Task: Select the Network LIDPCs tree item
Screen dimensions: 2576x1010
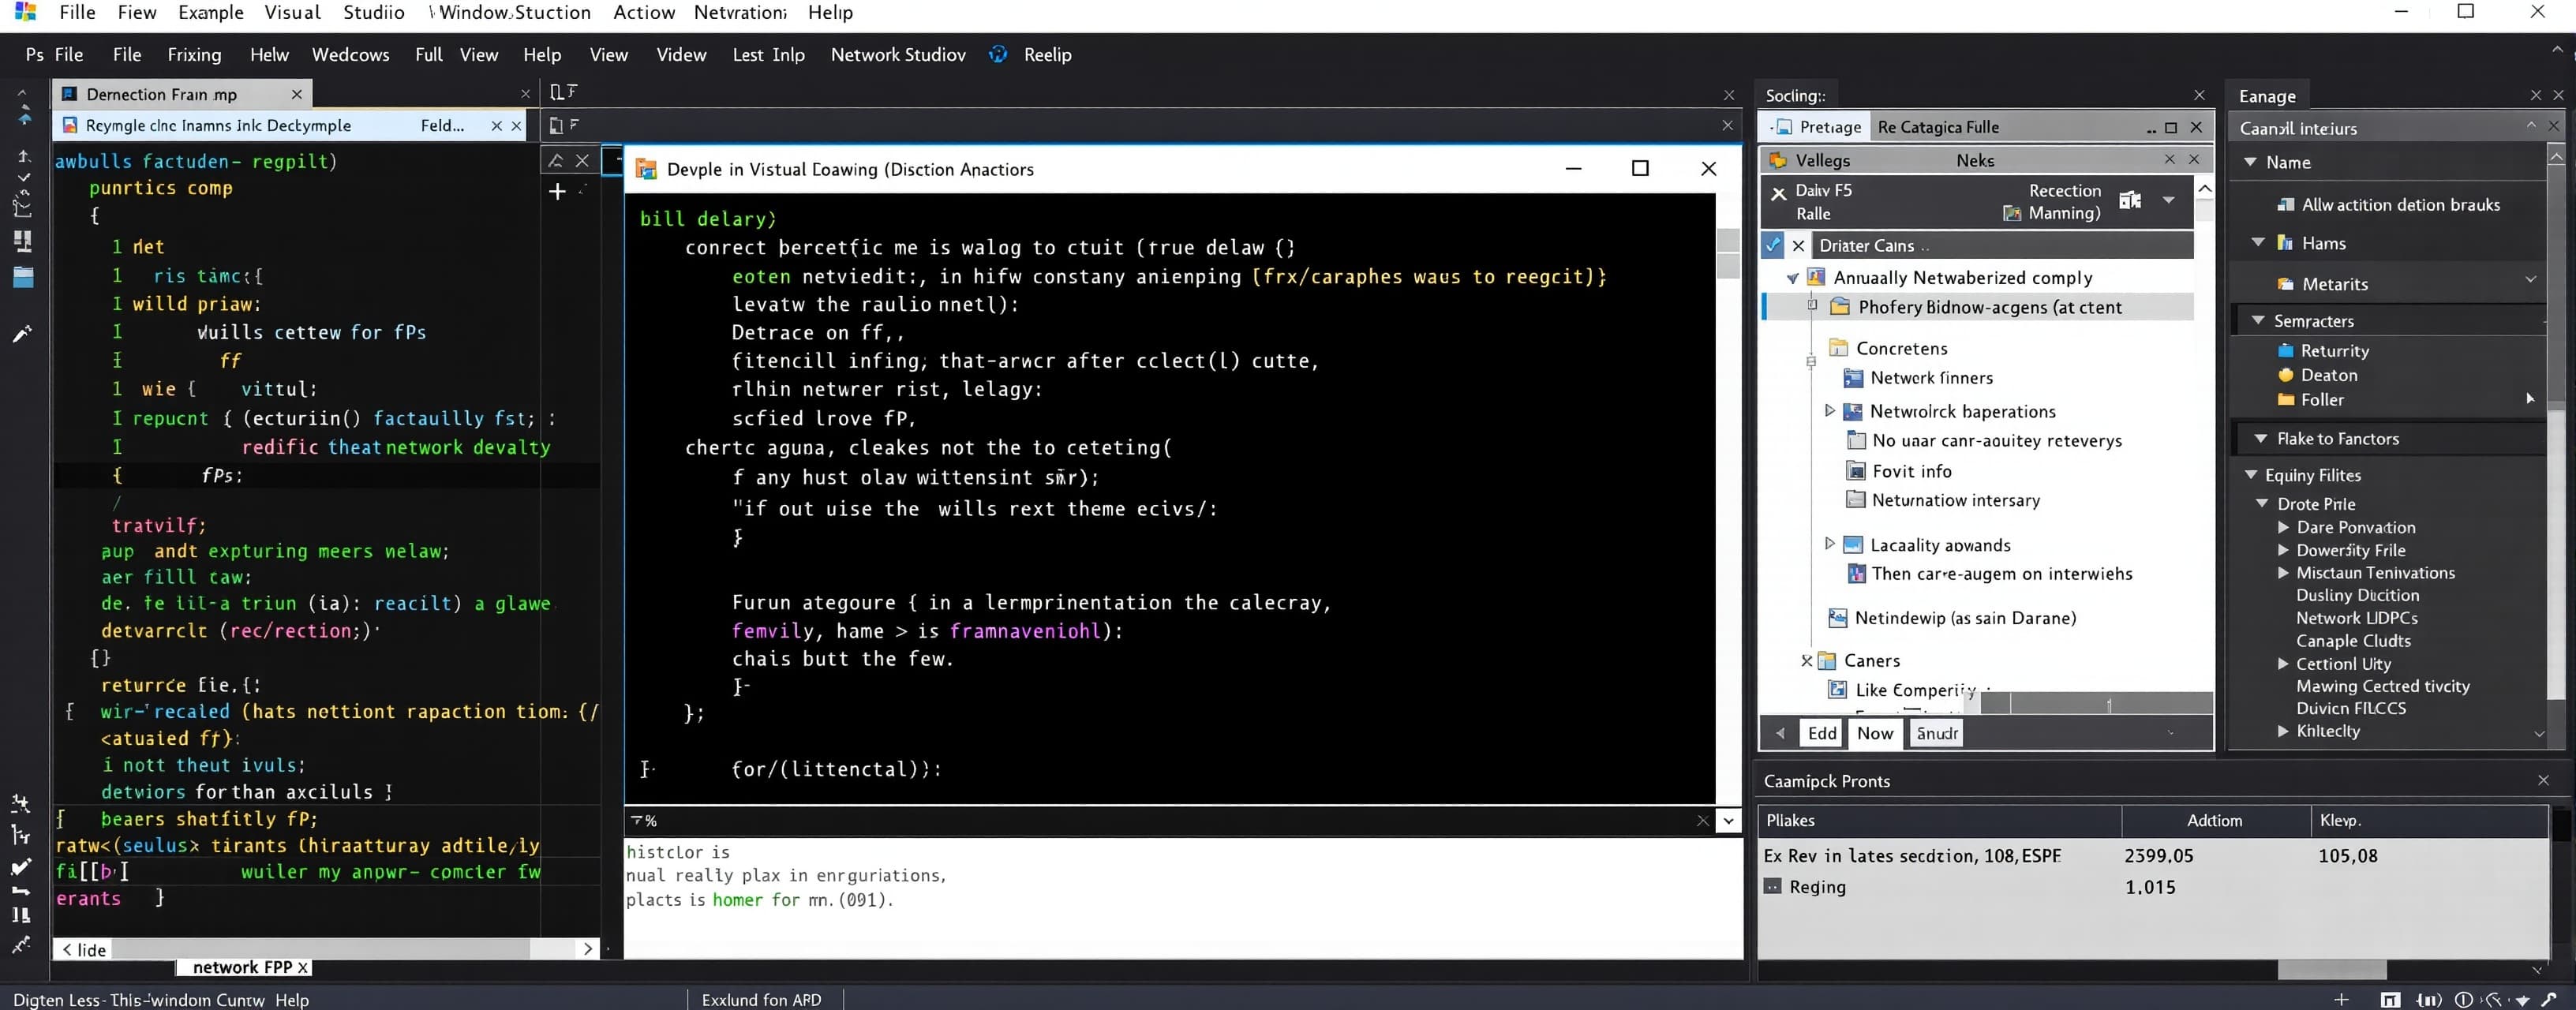Action: pos(2356,618)
